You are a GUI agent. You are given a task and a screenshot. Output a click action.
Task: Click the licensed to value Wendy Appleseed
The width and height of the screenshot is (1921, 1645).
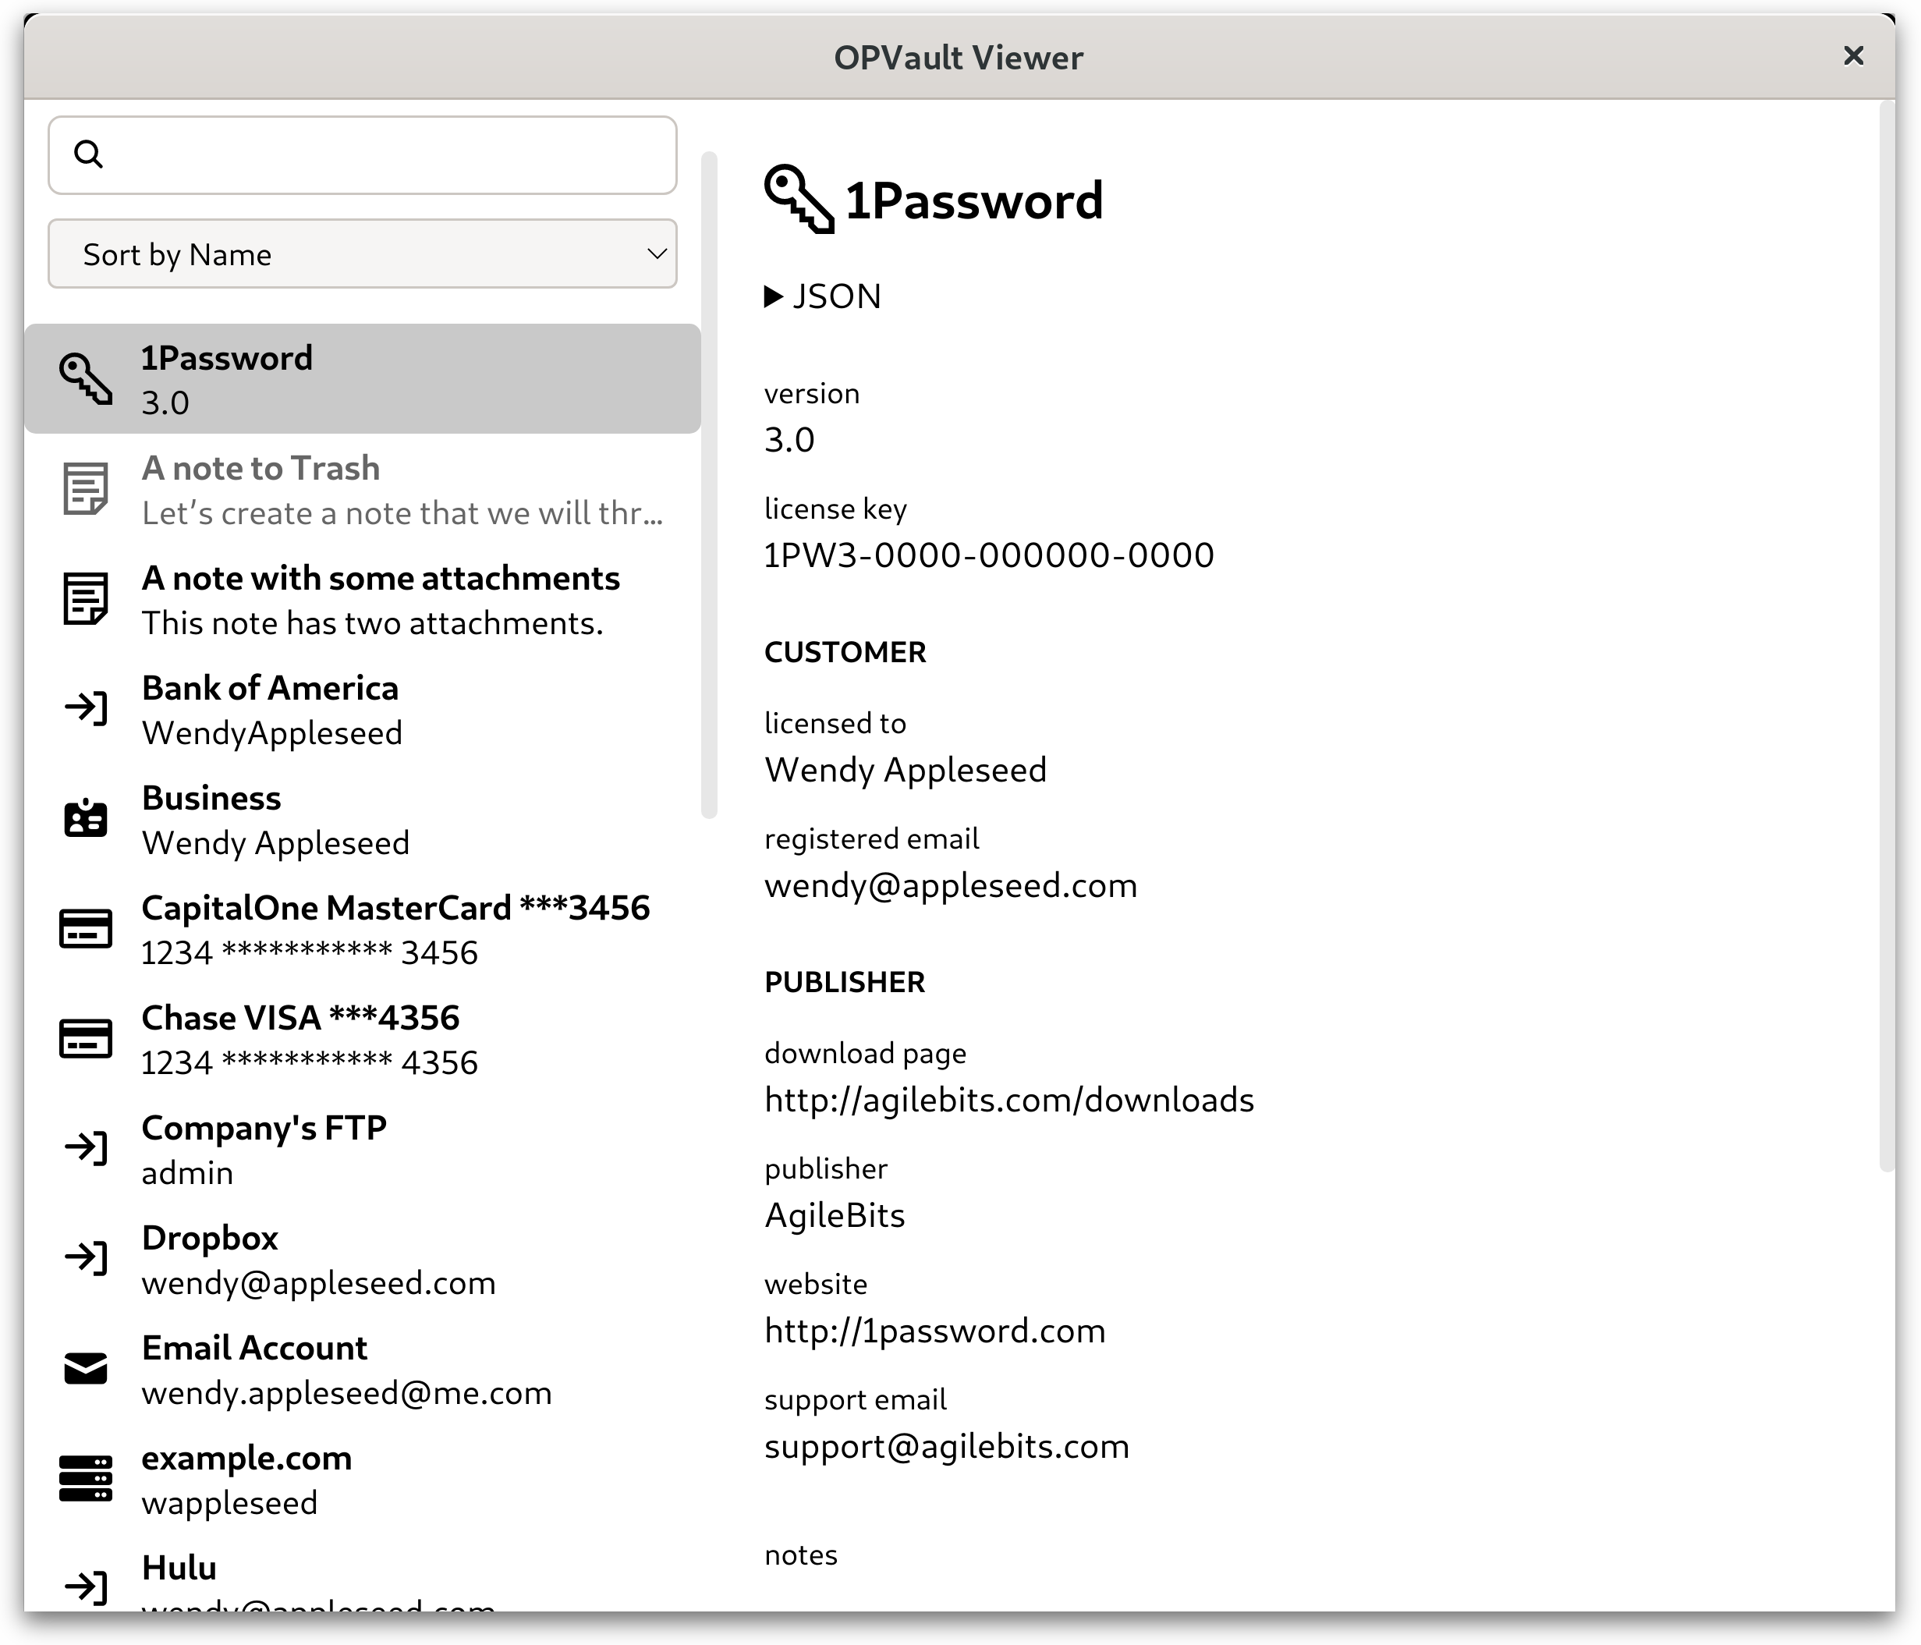(905, 770)
